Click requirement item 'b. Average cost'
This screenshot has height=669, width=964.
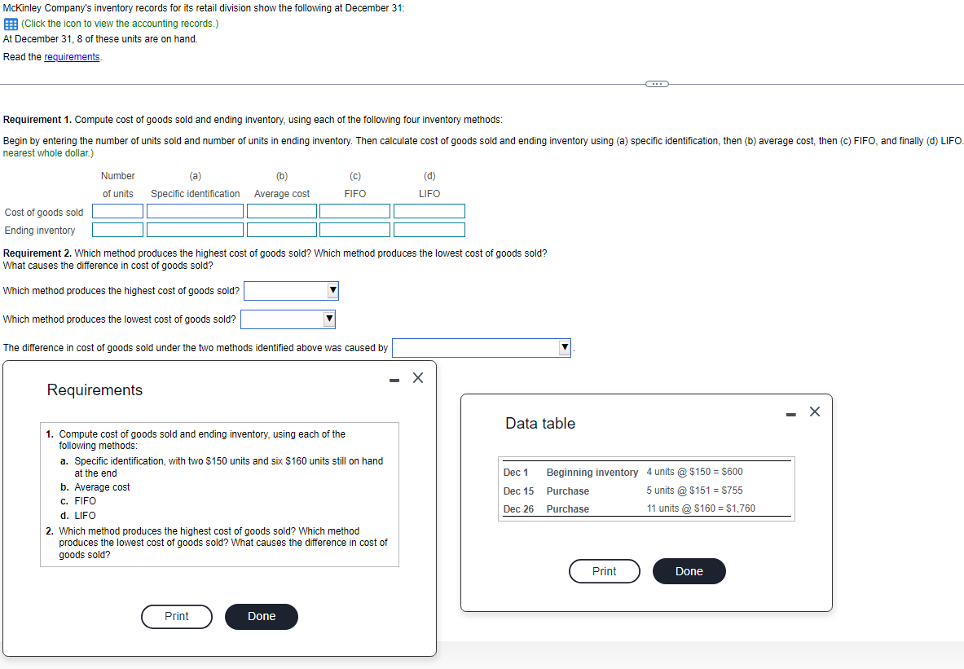coord(95,487)
